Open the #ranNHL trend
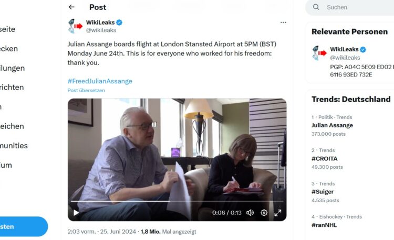The width and height of the screenshot is (394, 240). [x=324, y=225]
